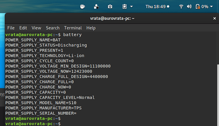Click the terminal vertical scrollbar
219x126 pixels.
pyautogui.click(x=218, y=95)
